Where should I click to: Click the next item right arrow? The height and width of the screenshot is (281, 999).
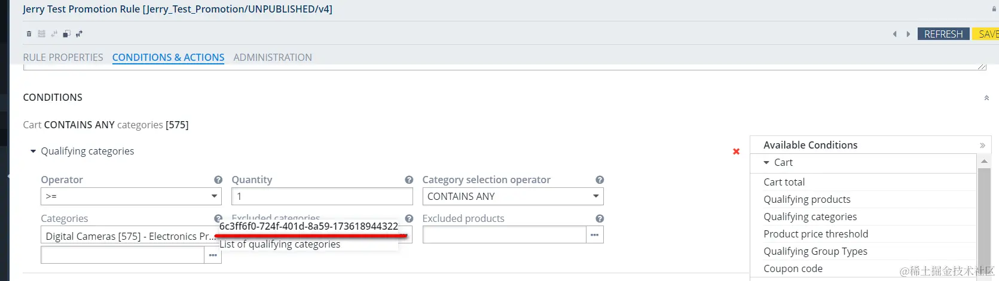908,34
